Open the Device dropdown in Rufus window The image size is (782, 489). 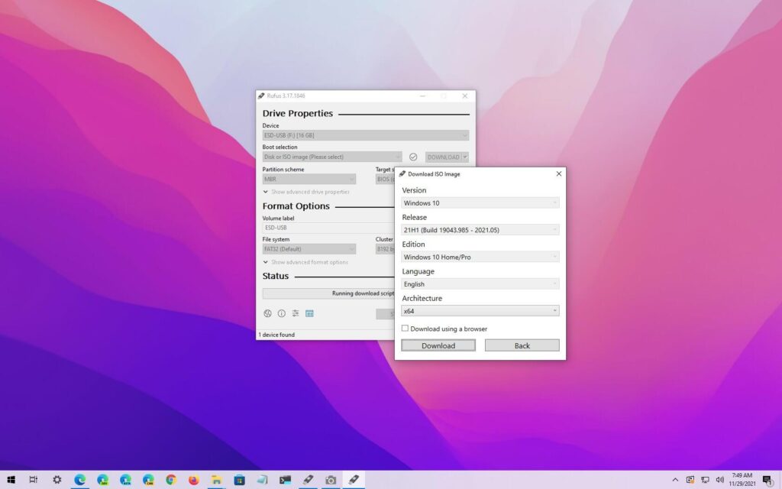[366, 135]
